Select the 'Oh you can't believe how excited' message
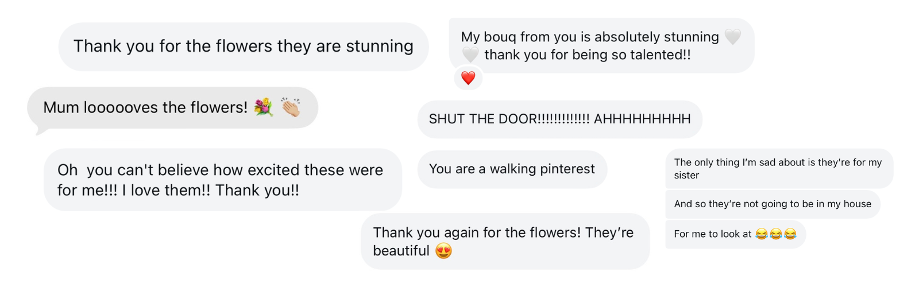The height and width of the screenshot is (287, 919). click(x=221, y=180)
